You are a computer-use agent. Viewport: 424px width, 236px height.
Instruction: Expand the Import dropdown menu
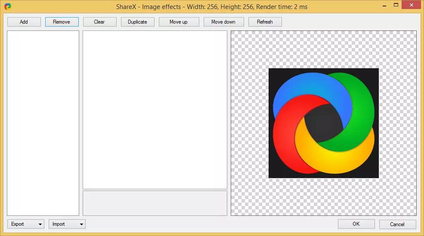67,224
